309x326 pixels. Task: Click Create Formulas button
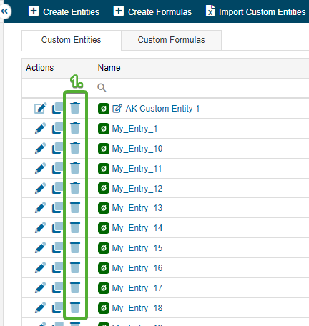[152, 11]
